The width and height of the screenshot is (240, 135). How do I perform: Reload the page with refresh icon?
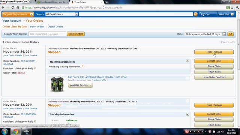click(13, 7)
